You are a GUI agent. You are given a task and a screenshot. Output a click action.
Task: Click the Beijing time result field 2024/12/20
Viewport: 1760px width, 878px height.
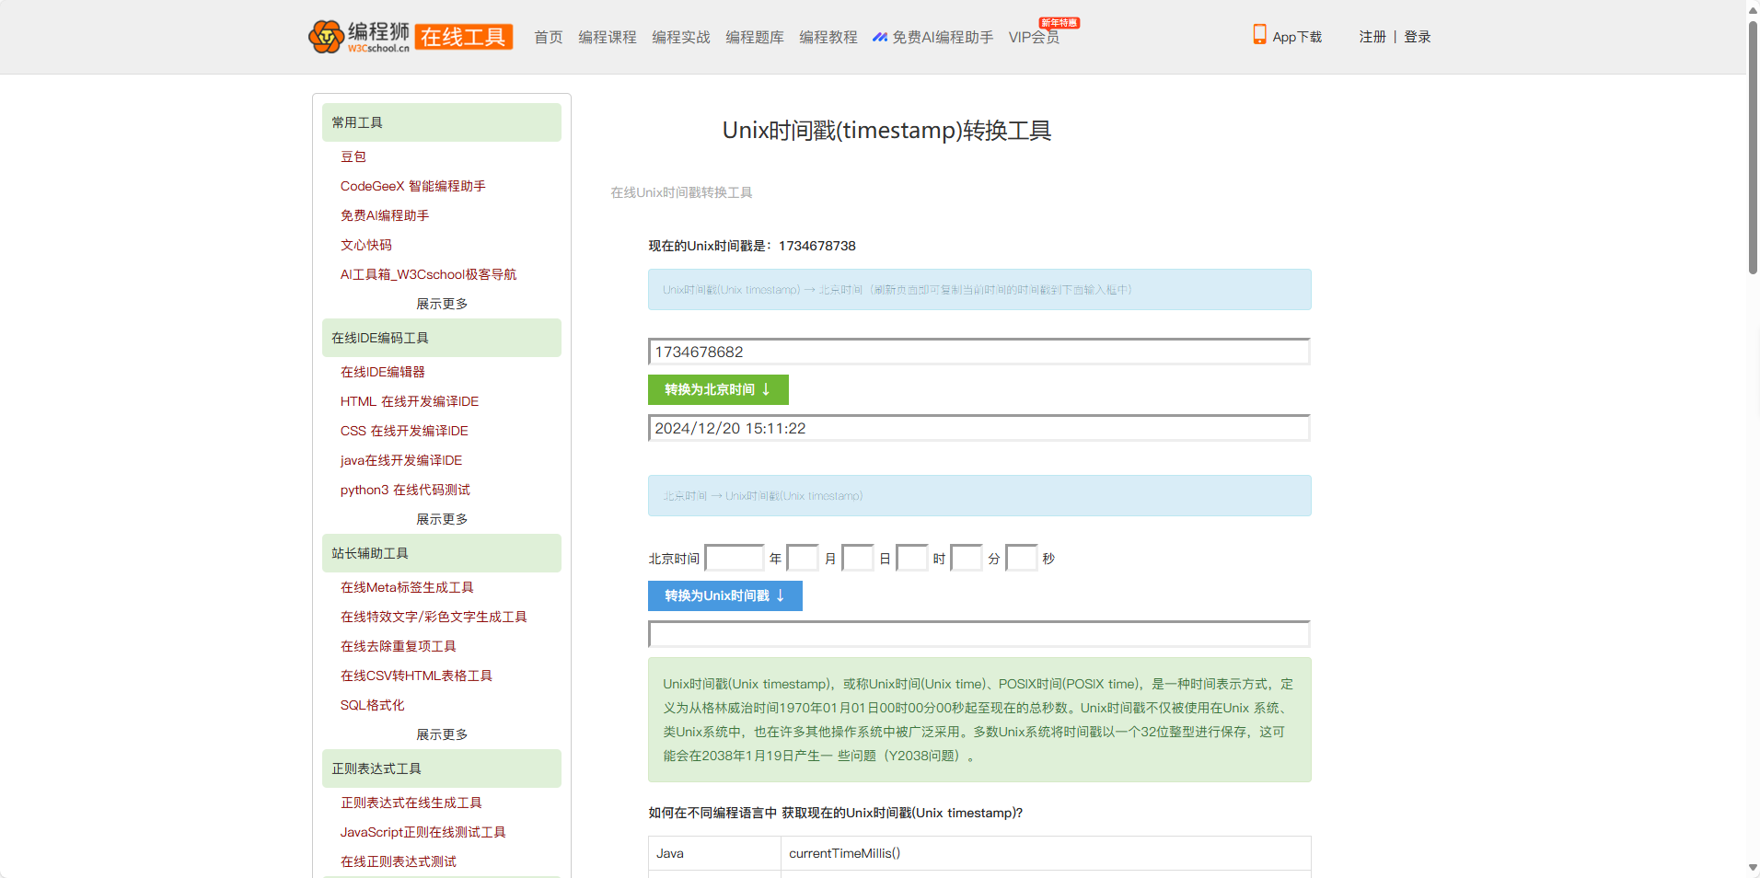coord(979,428)
